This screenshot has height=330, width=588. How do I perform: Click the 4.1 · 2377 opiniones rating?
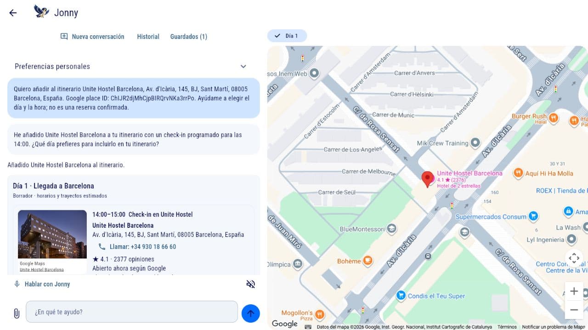tap(123, 259)
